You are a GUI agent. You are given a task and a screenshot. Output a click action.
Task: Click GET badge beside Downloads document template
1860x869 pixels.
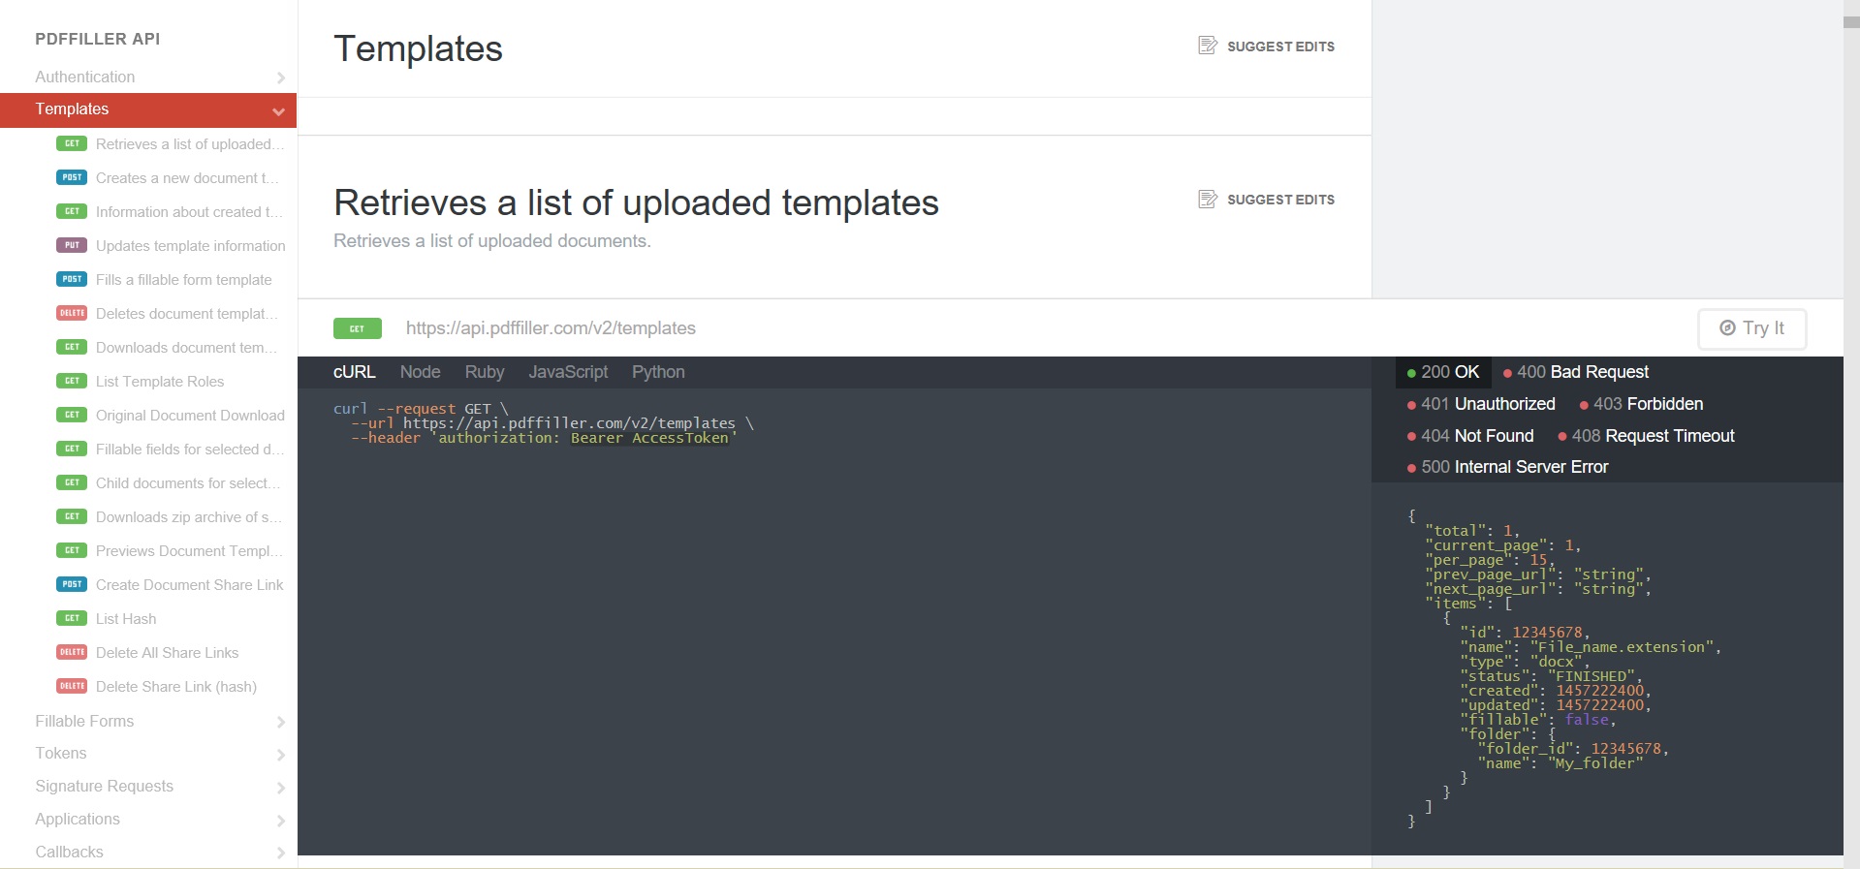[72, 347]
